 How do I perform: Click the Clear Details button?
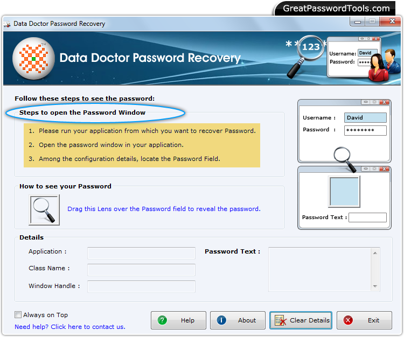click(x=301, y=320)
